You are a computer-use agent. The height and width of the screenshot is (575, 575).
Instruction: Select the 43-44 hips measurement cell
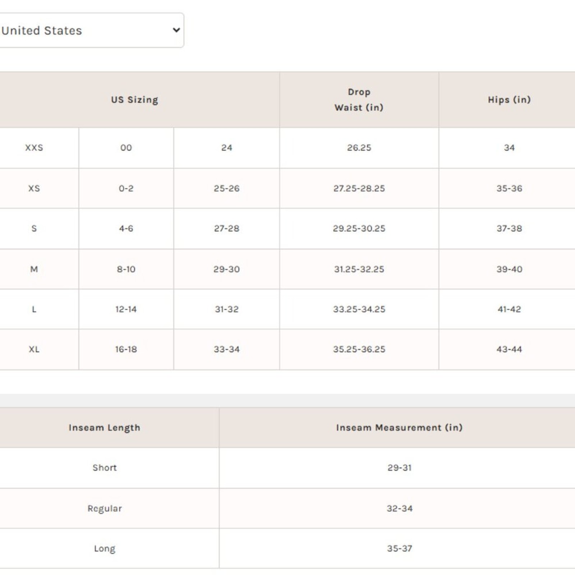click(509, 349)
